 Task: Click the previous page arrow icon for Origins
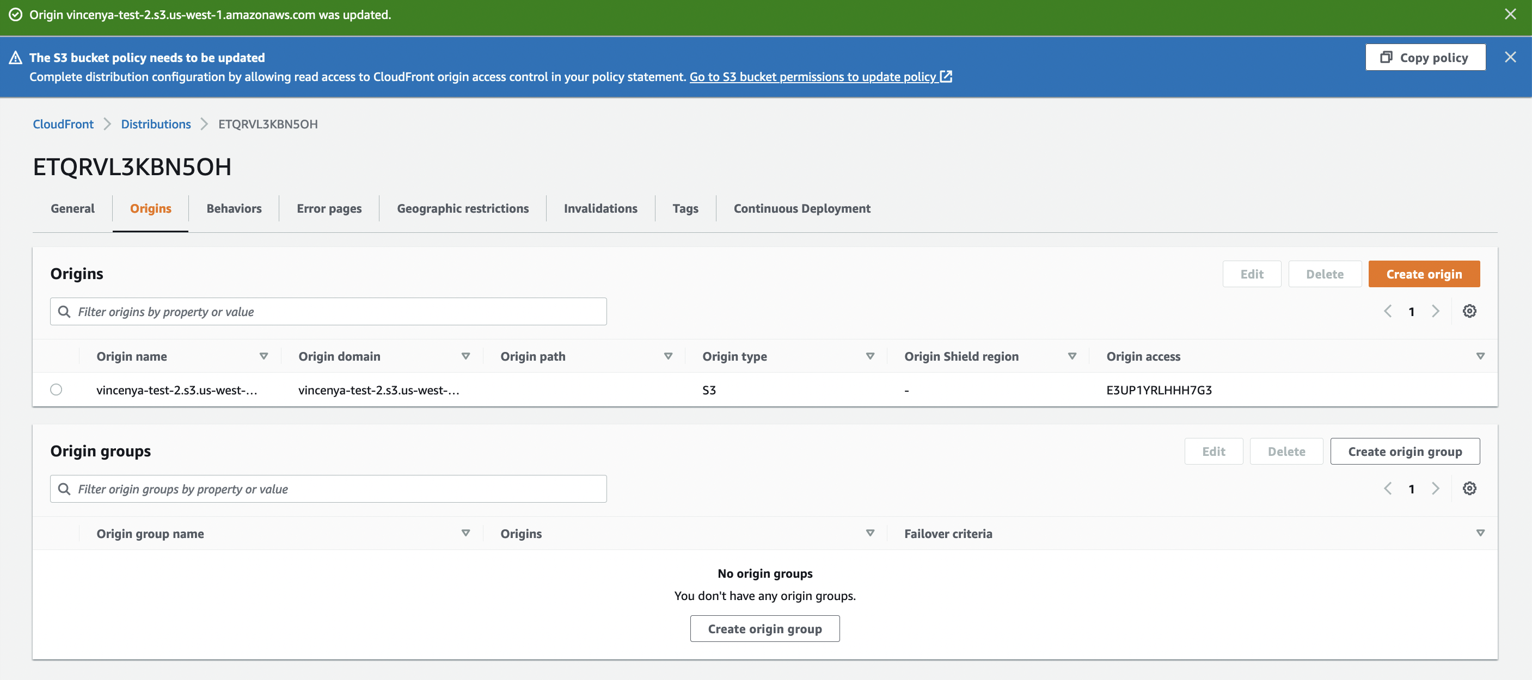pyautogui.click(x=1388, y=310)
